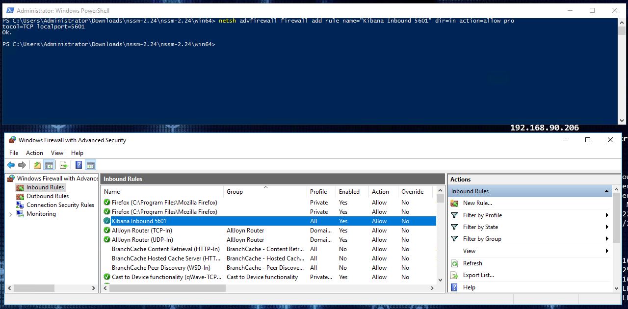Click the Outbound Rules icon in the tree
Screen dimensions: 628x309
[20, 196]
